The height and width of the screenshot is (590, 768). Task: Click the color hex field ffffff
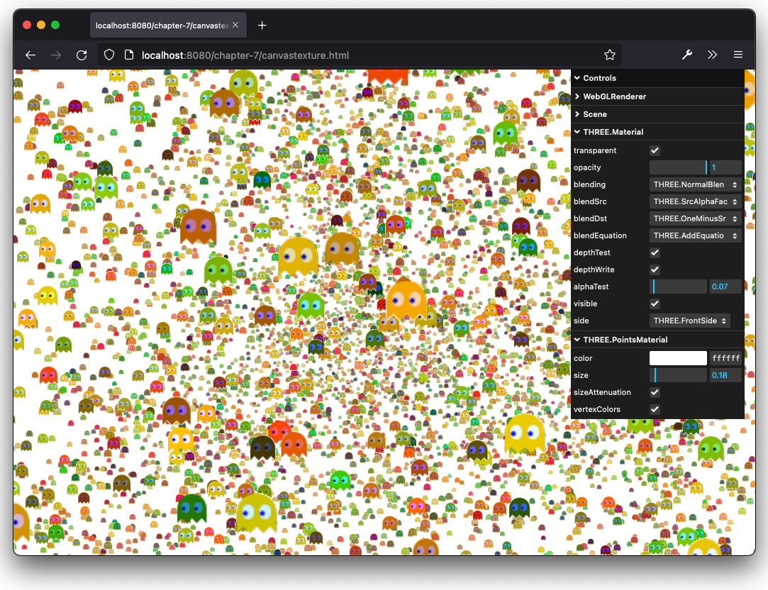click(x=725, y=358)
